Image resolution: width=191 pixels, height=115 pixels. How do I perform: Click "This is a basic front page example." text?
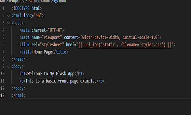(61, 81)
